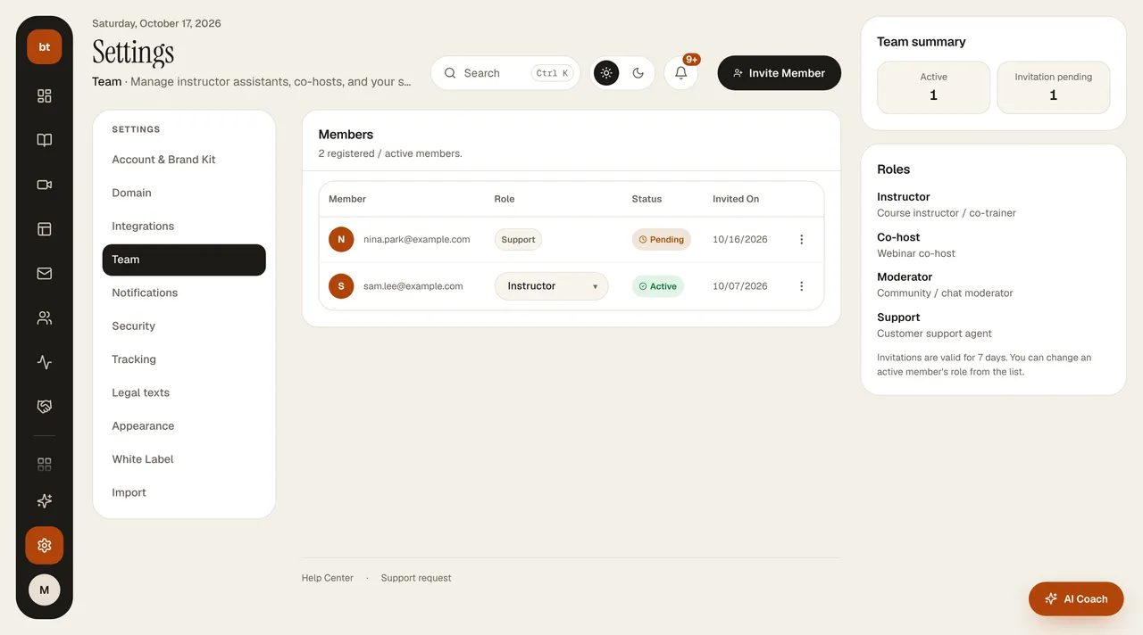Click the Moderator role heading in Roles
Viewport: 1143px width, 635px height.
[x=905, y=277]
